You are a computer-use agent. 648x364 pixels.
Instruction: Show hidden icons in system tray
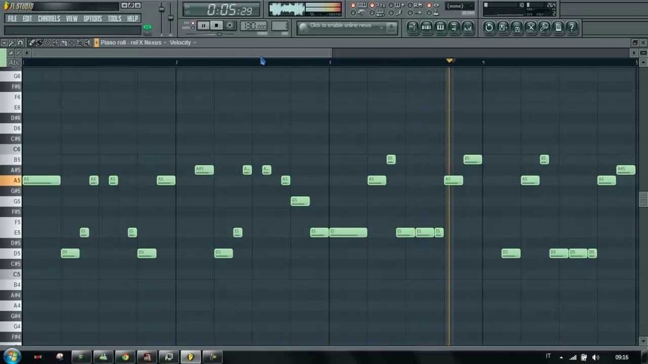coord(561,358)
